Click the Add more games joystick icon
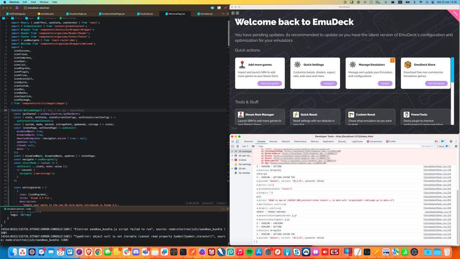This screenshot has width=460, height=259. pyautogui.click(x=242, y=64)
